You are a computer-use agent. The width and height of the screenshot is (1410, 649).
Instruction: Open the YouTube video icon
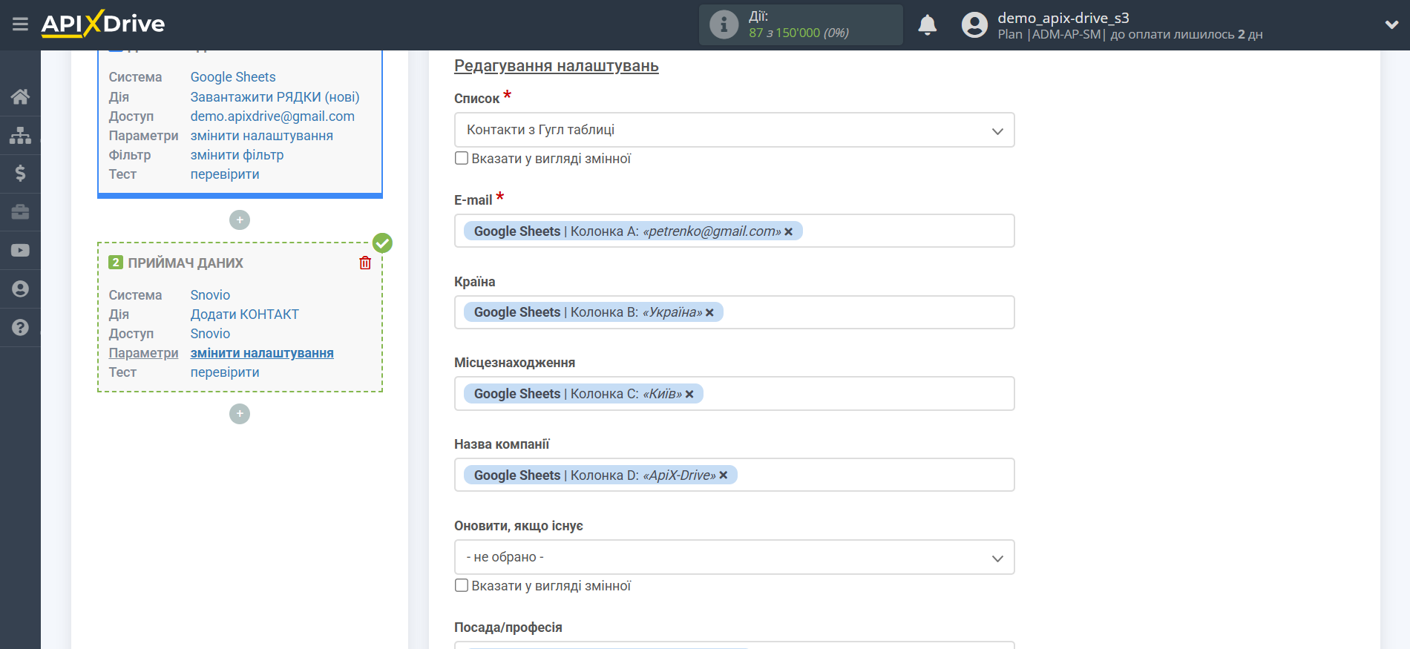(x=20, y=251)
